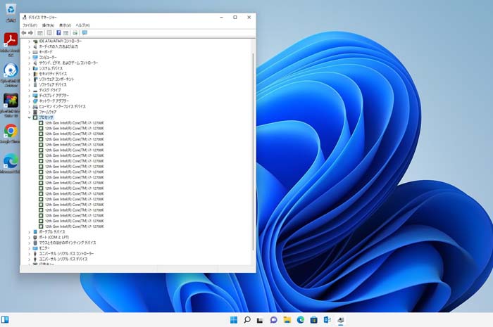Expand the ユニバーサル シリアル バス コントローラー node
Screen dimensions: 493x327
pos(30,254)
